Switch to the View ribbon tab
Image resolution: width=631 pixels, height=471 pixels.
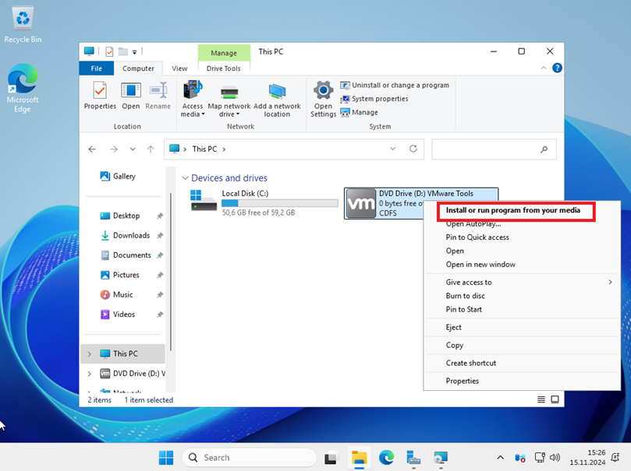click(179, 69)
